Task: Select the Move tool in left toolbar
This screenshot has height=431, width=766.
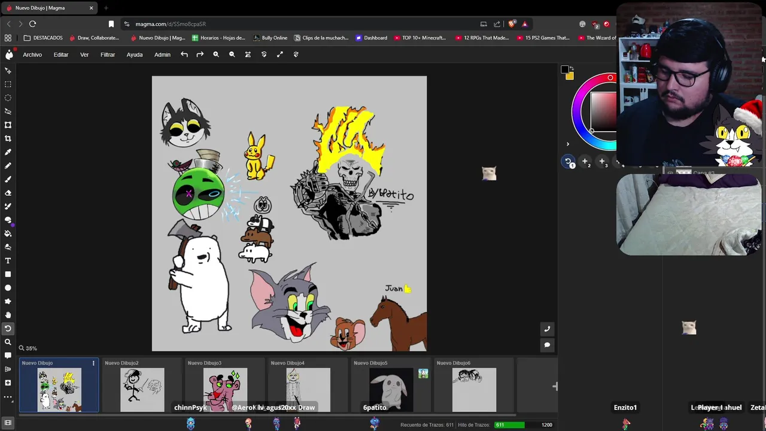Action: click(x=8, y=71)
